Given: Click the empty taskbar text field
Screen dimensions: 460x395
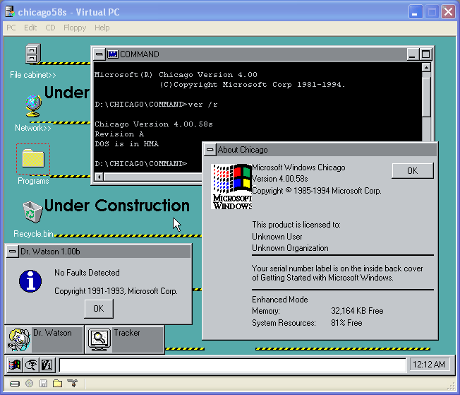Looking at the screenshot, I should [233, 365].
